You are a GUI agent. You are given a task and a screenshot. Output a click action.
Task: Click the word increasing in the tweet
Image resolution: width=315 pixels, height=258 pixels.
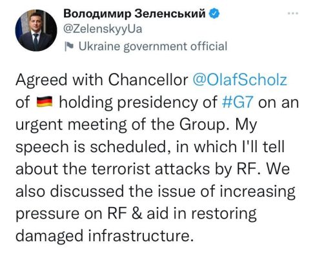(x=257, y=192)
